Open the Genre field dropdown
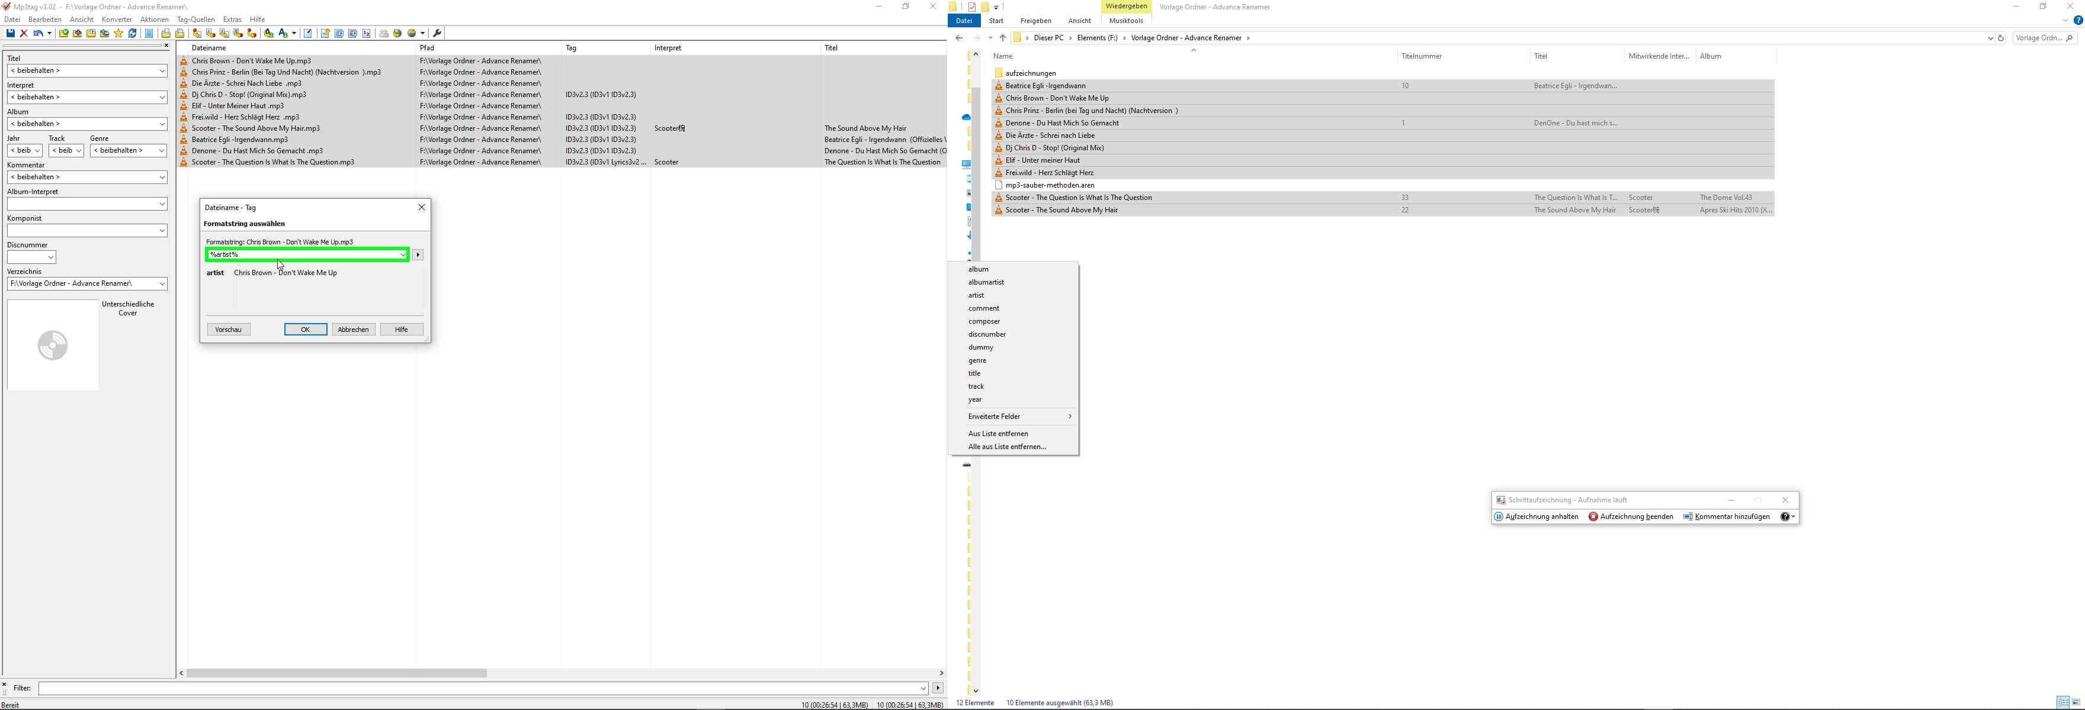The height and width of the screenshot is (710, 2085). point(161,150)
